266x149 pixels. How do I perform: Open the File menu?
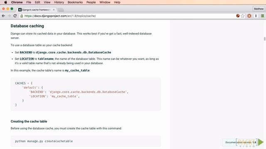[29, 2]
